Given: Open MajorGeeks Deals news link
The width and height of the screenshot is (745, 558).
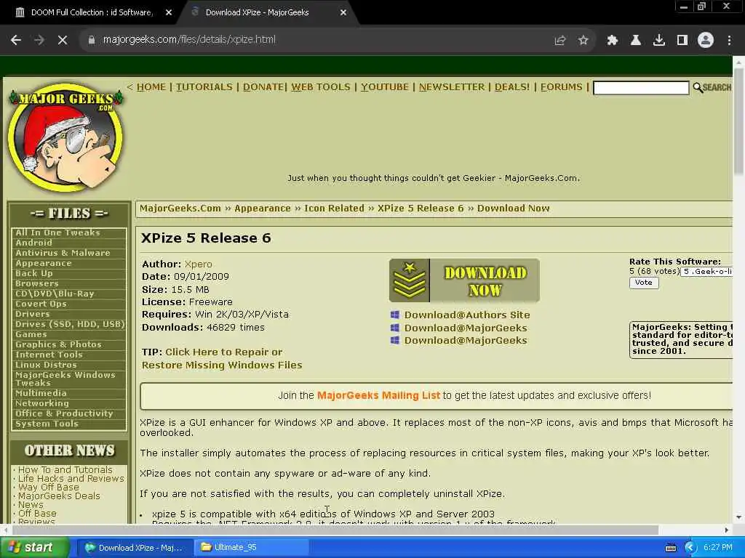Looking at the screenshot, I should coord(60,496).
